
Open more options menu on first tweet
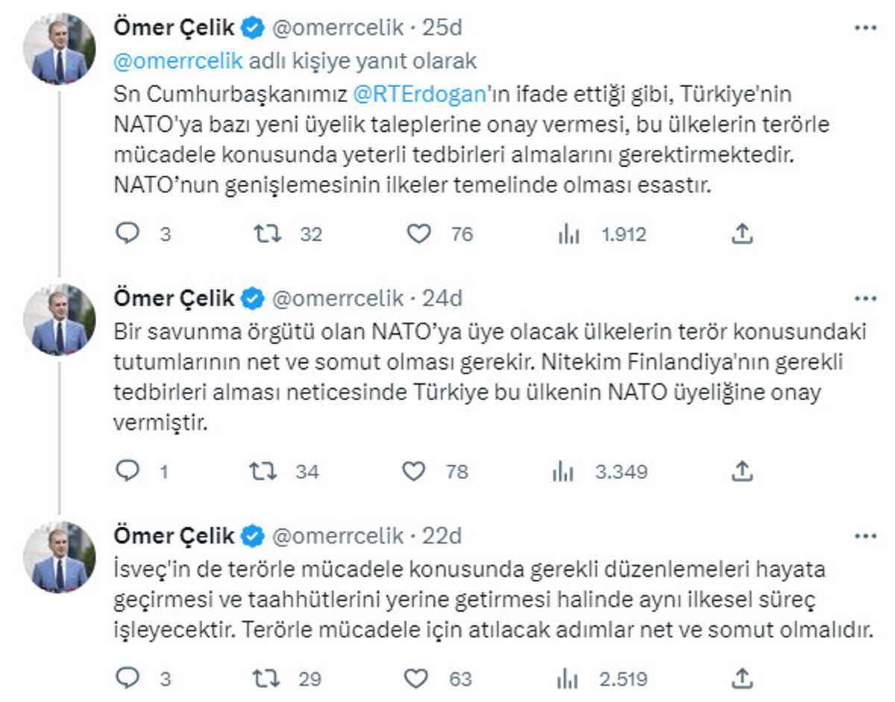click(x=865, y=28)
